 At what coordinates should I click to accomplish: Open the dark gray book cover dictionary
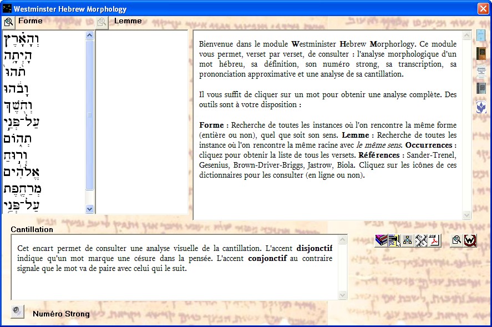(x=481, y=88)
